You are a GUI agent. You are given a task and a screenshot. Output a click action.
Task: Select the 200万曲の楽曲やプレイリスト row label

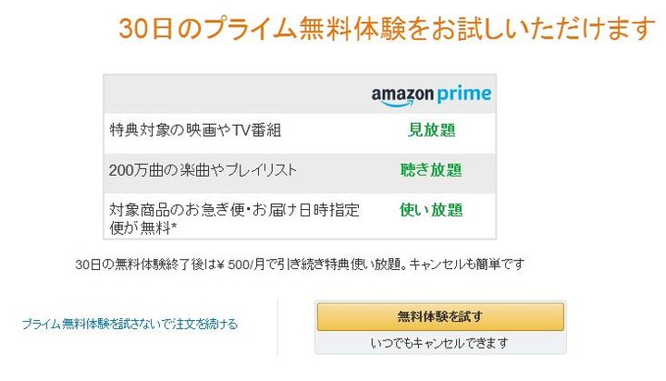(x=203, y=170)
